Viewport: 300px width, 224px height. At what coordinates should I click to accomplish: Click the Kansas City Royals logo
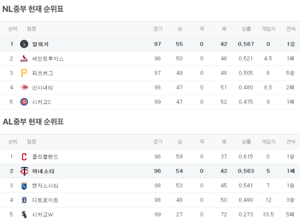[x=24, y=185]
